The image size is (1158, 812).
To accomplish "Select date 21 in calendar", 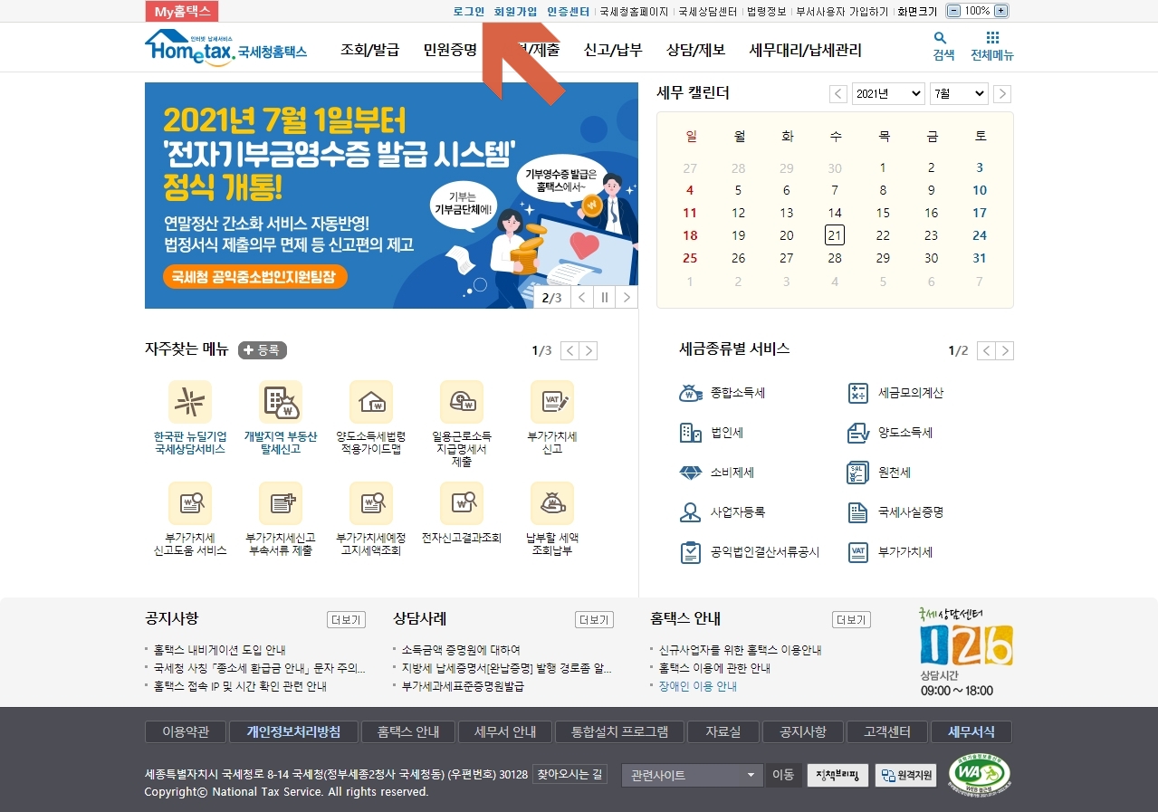I will click(x=835, y=235).
